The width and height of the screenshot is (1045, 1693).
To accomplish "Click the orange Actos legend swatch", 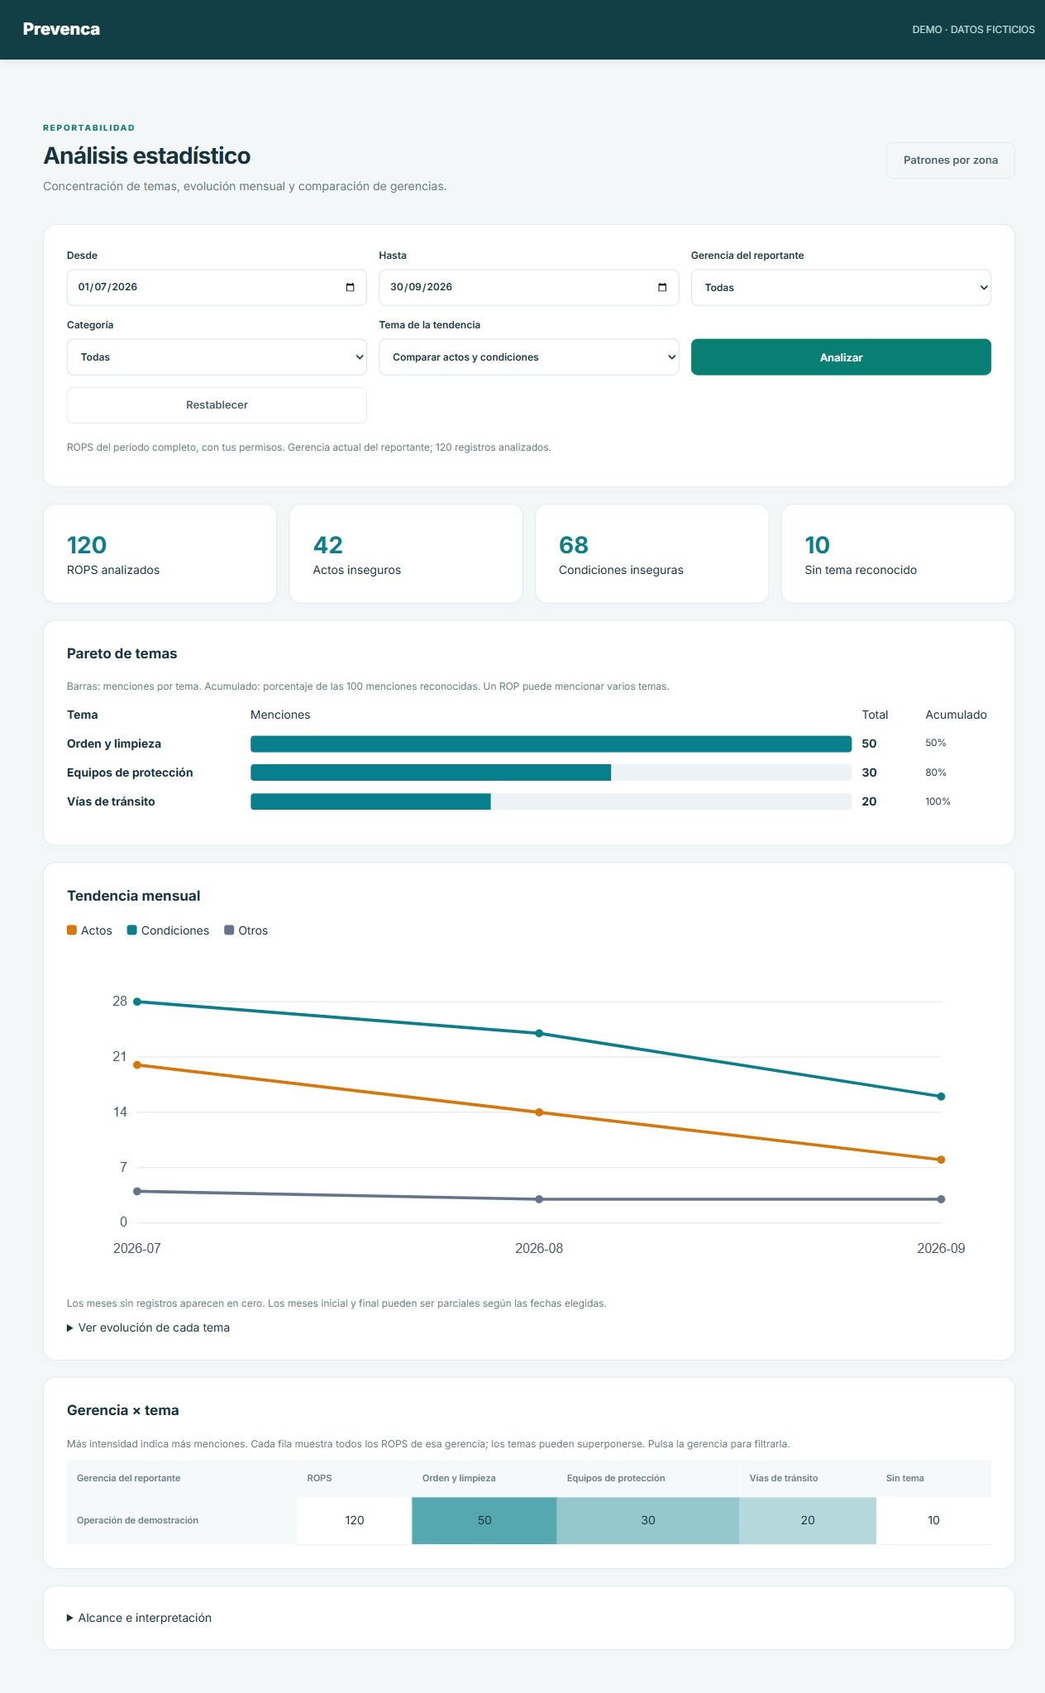I will 72,930.
